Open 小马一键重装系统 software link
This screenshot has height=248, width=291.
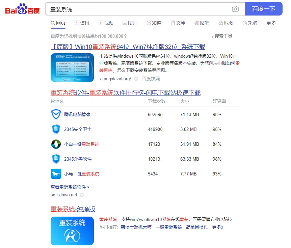[x=82, y=174]
